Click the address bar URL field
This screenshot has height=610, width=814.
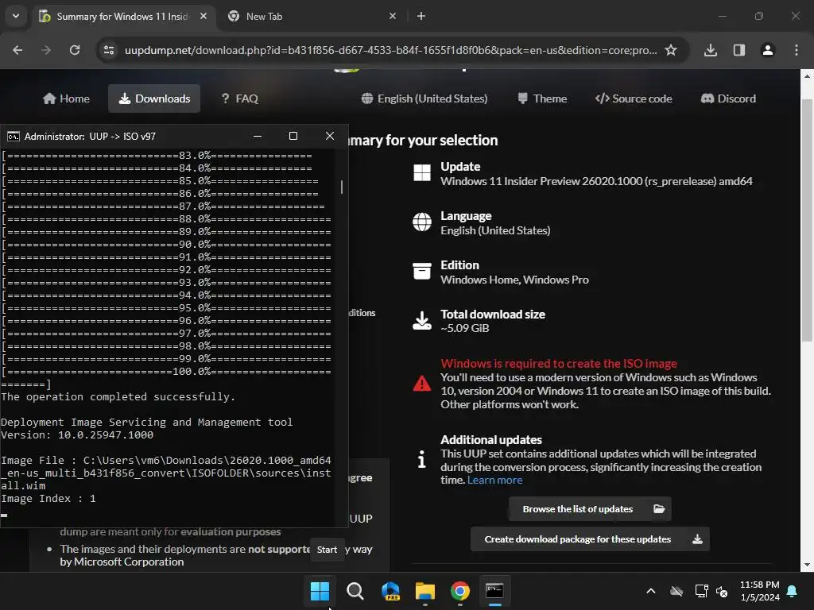pyautogui.click(x=390, y=50)
